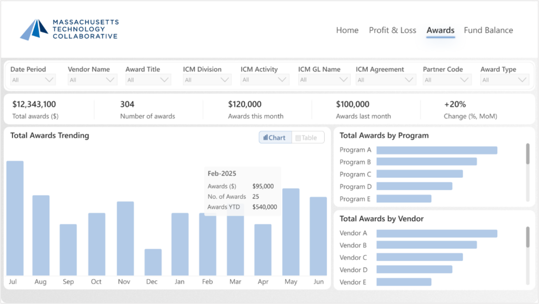
Task: Click the Jan bar in the chart
Action: tap(180, 244)
